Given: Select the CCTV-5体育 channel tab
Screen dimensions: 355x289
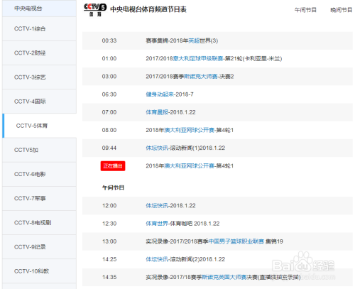Looking at the screenshot, I should click(x=39, y=126).
